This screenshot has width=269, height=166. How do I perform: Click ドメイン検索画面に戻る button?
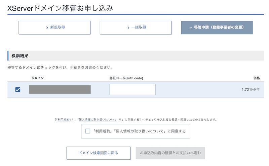[x=99, y=153]
